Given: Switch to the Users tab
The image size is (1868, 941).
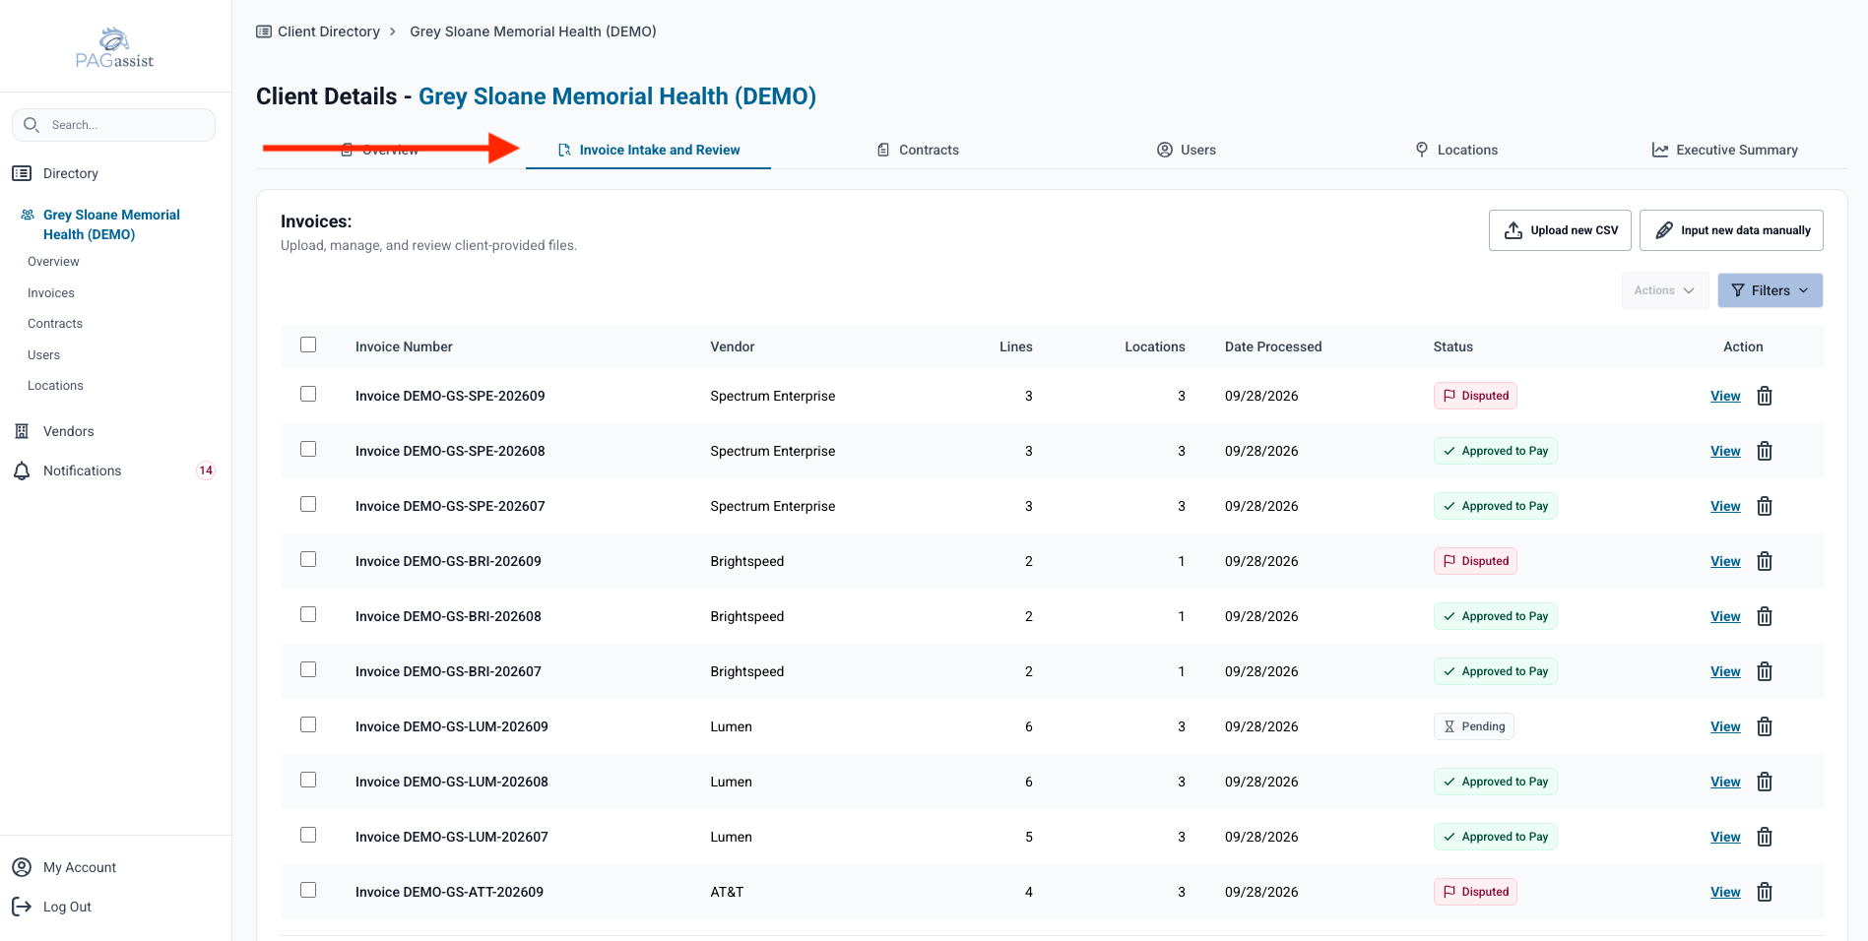Looking at the screenshot, I should click(x=1187, y=150).
